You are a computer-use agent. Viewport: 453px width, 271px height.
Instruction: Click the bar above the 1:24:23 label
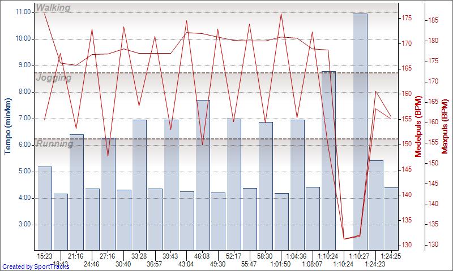point(376,205)
